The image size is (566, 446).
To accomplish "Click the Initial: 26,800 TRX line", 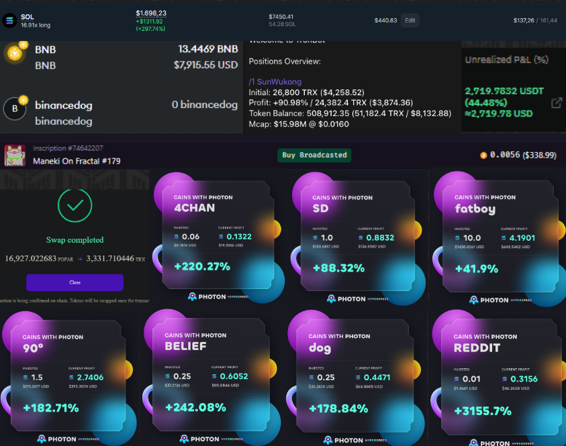I will tap(306, 93).
